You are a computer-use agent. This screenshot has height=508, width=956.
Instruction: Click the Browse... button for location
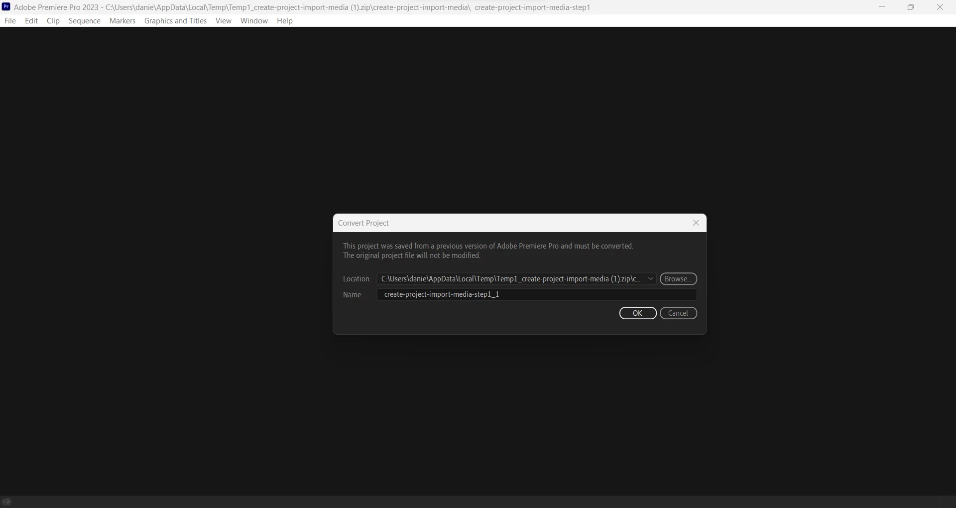[678, 279]
